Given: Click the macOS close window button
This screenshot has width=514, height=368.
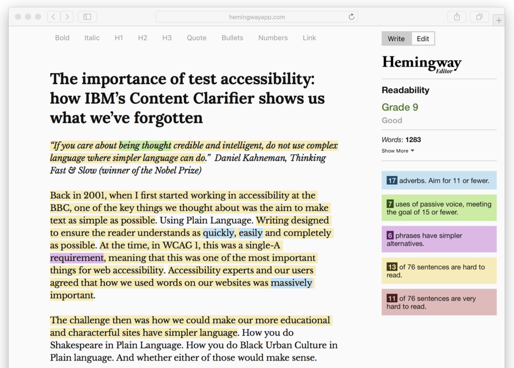Looking at the screenshot, I should pyautogui.click(x=18, y=17).
